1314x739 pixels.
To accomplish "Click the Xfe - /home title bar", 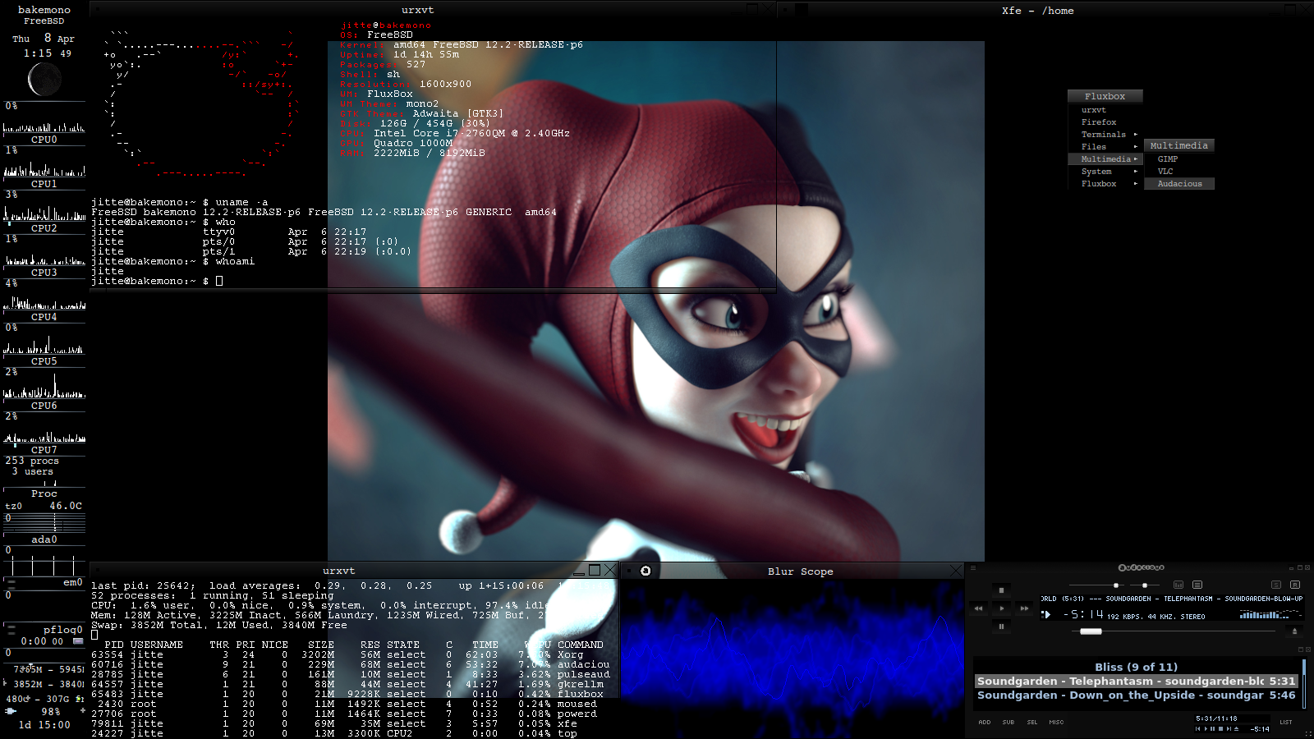I will [1038, 11].
